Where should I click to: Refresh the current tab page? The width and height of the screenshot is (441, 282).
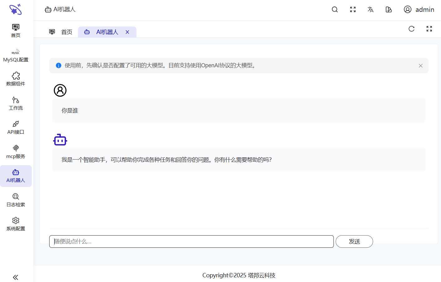click(411, 29)
